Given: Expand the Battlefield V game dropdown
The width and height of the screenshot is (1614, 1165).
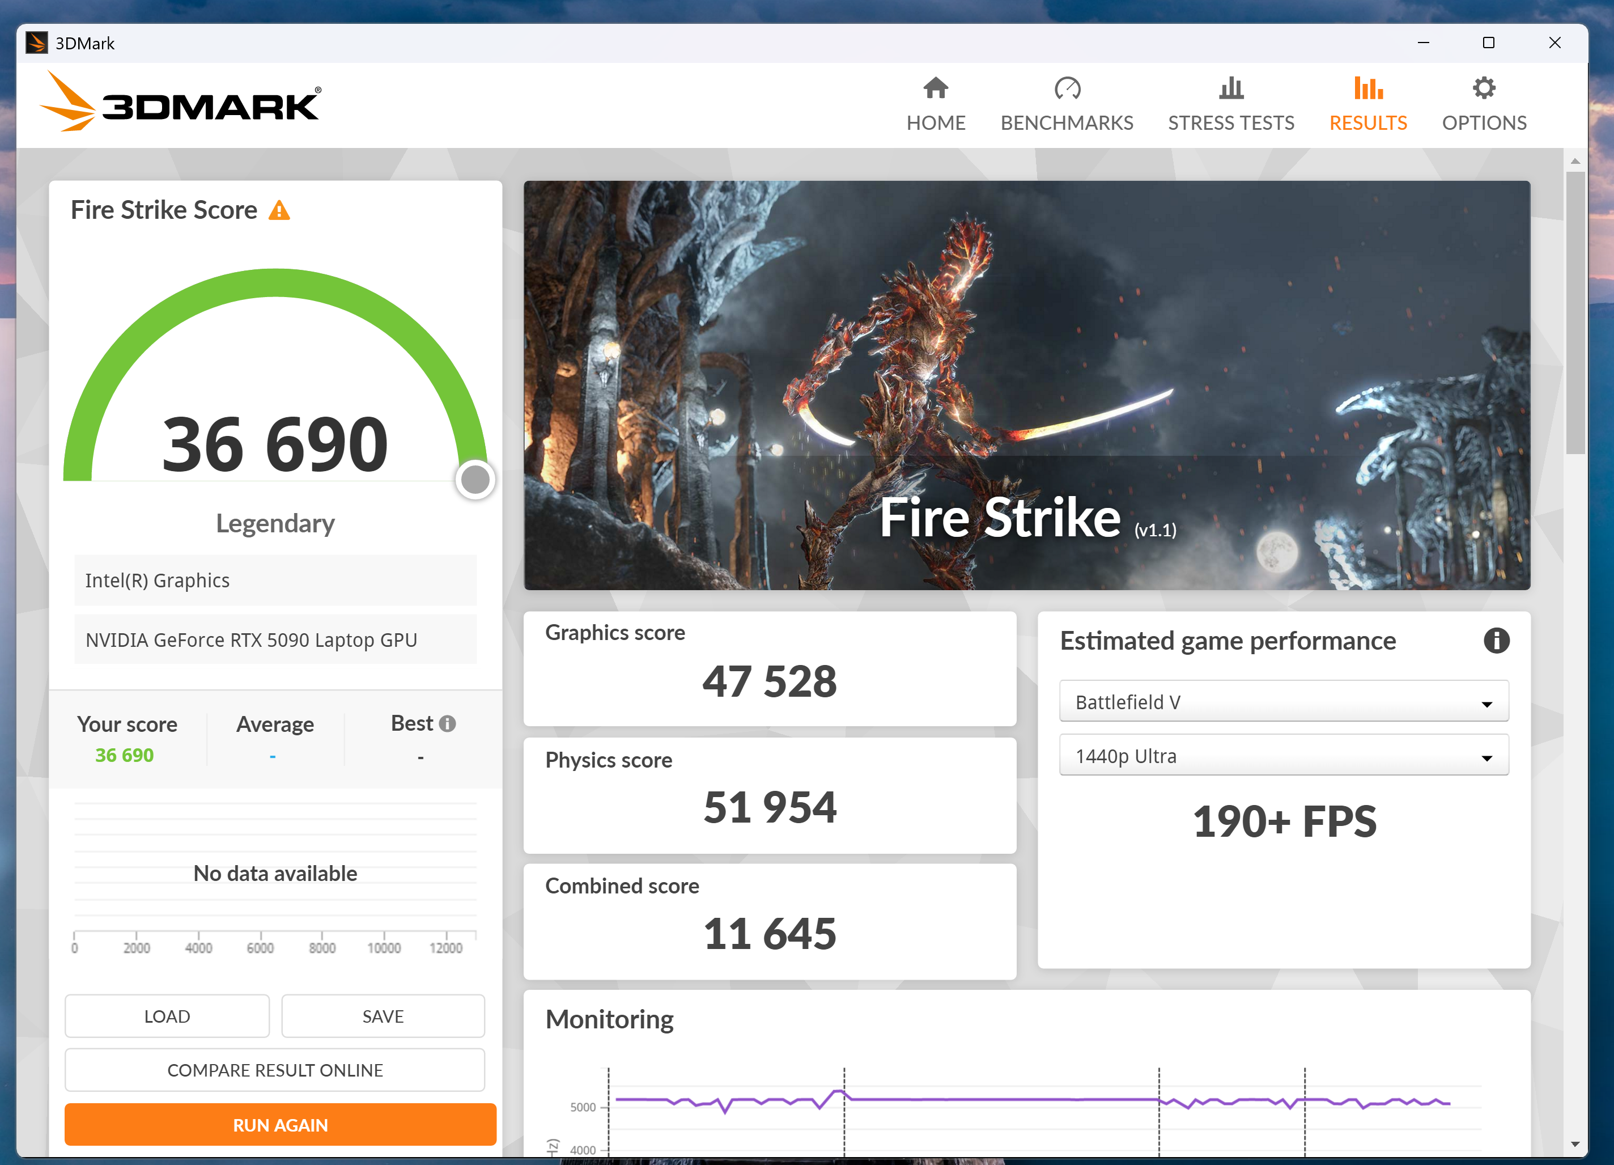Looking at the screenshot, I should tap(1283, 701).
